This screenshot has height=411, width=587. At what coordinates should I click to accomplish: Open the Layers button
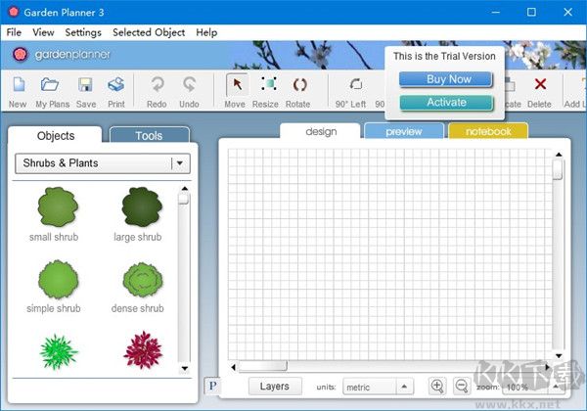[x=275, y=386]
